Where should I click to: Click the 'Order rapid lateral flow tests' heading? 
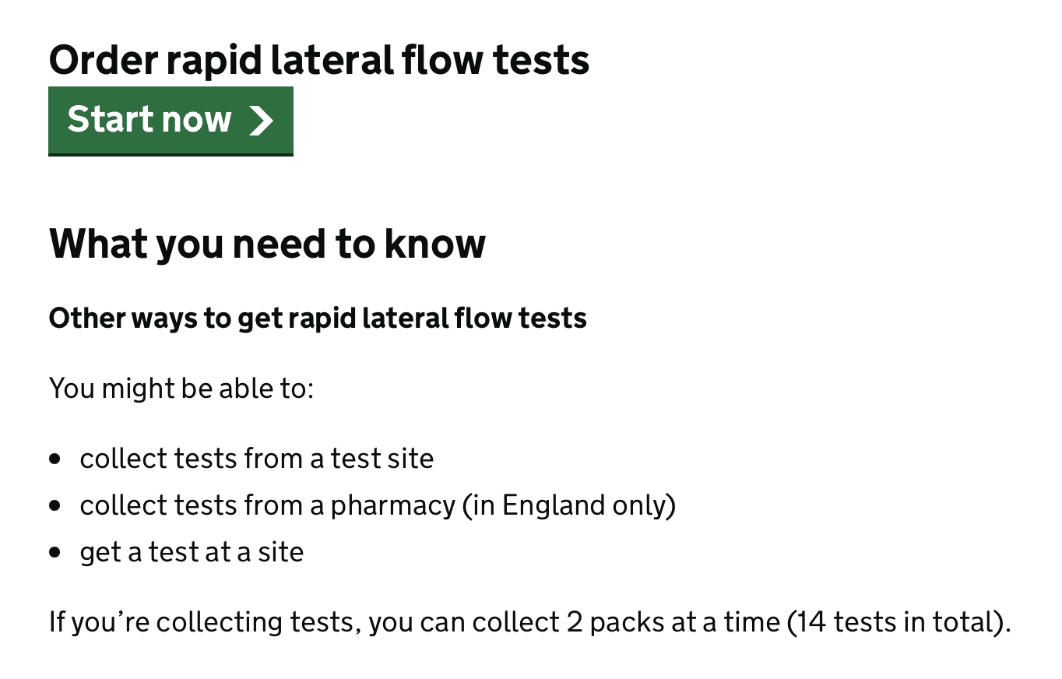click(319, 60)
